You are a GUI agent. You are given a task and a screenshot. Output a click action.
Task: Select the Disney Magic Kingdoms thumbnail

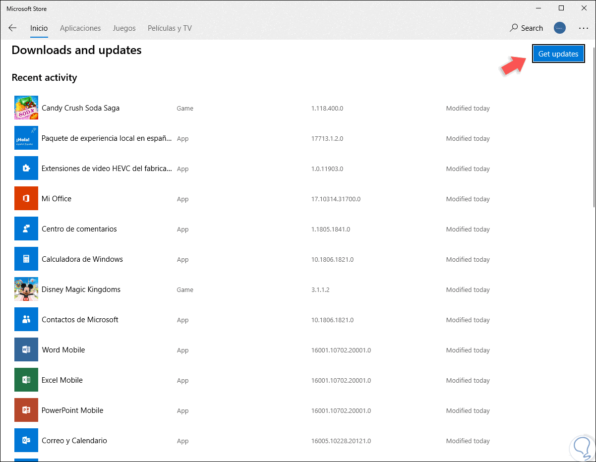(26, 289)
